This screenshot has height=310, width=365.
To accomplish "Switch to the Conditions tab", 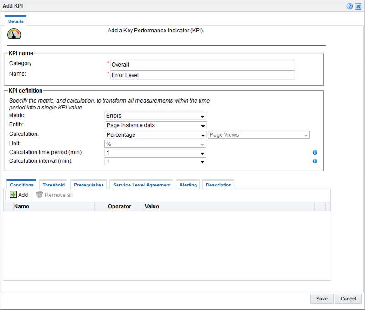I will coord(22,185).
